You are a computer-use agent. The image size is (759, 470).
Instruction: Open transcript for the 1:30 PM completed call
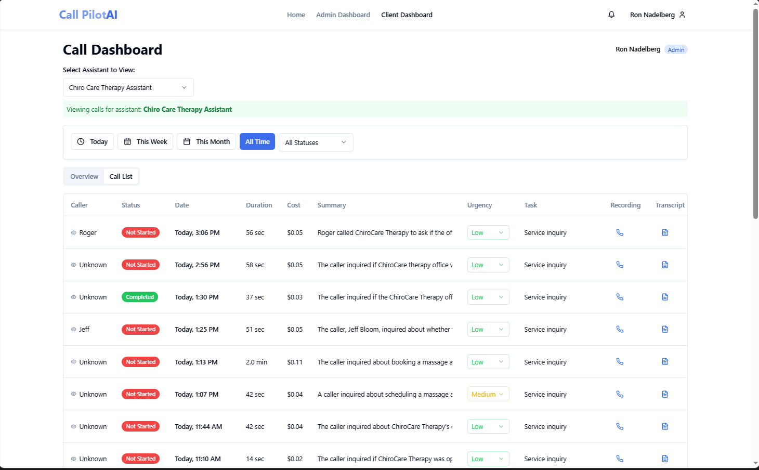pyautogui.click(x=665, y=297)
